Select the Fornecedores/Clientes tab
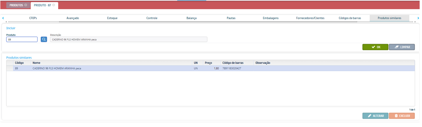The height and width of the screenshot is (127, 422). pos(310,18)
